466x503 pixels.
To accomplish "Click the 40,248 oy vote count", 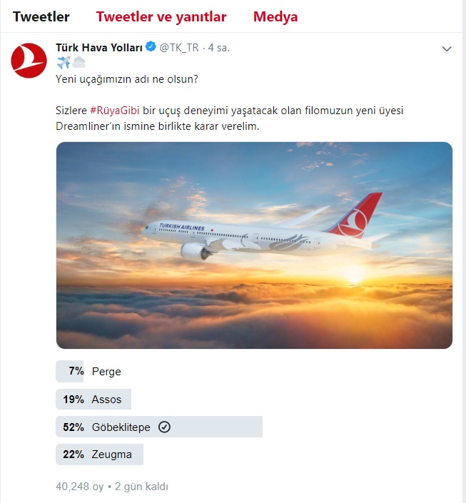I will pyautogui.click(x=80, y=487).
